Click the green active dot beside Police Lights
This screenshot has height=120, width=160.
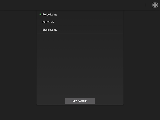point(40,14)
